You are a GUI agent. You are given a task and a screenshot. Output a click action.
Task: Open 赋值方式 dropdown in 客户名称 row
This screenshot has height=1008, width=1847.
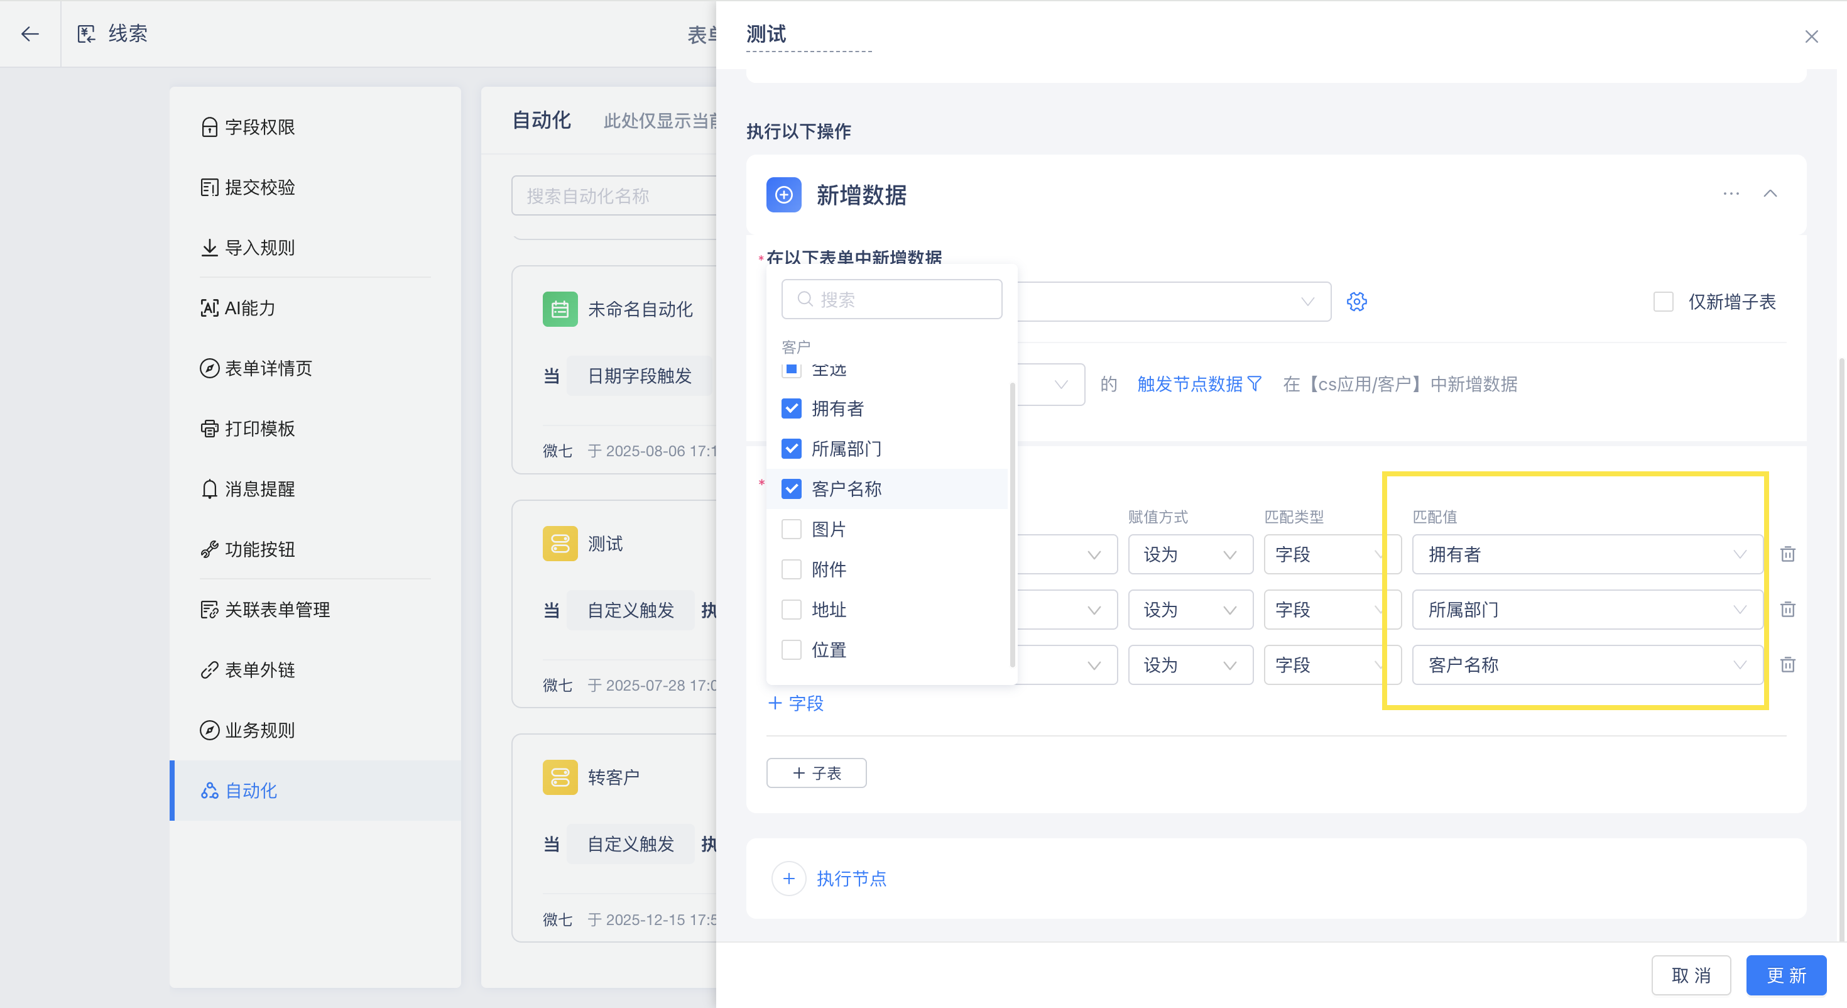tap(1190, 664)
